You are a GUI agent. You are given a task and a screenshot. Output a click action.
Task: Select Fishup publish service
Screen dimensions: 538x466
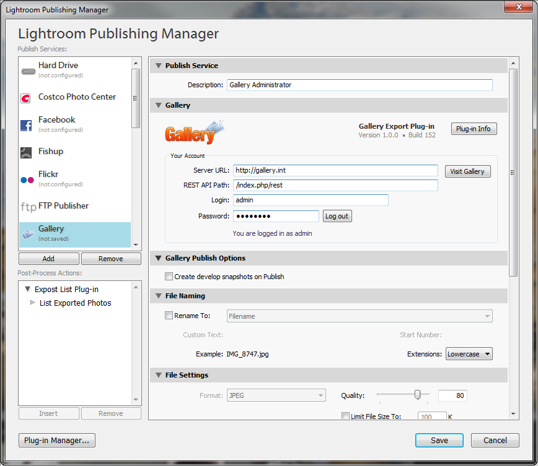pos(75,152)
